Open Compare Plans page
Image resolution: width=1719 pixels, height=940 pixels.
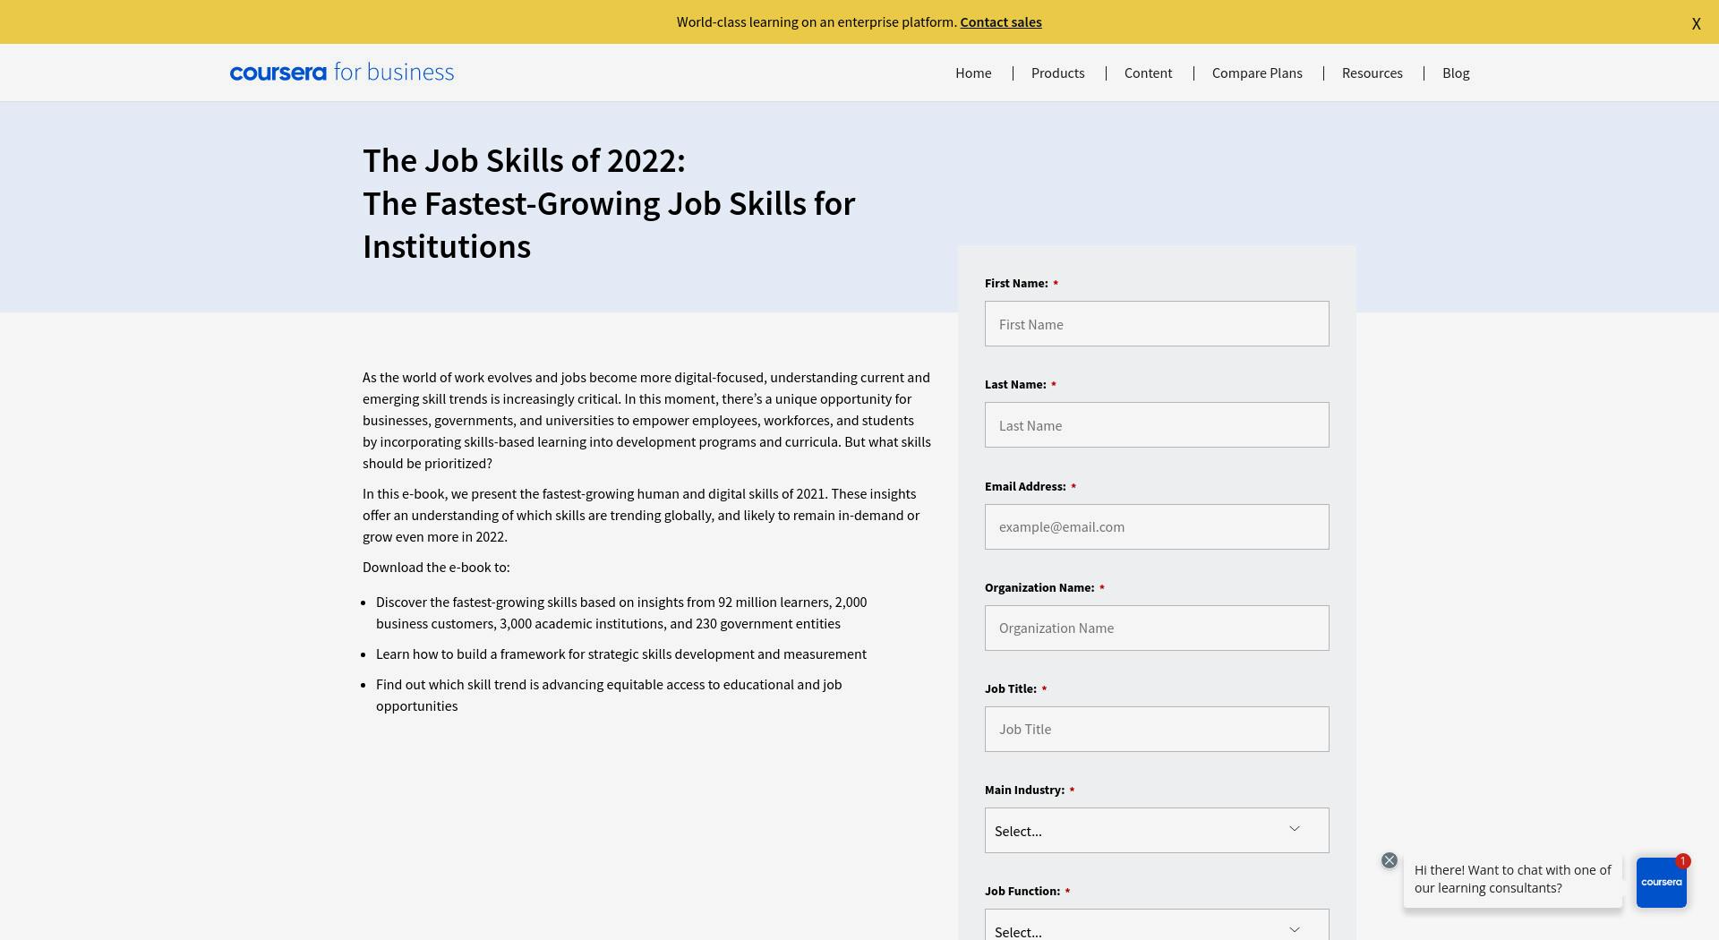point(1257,73)
